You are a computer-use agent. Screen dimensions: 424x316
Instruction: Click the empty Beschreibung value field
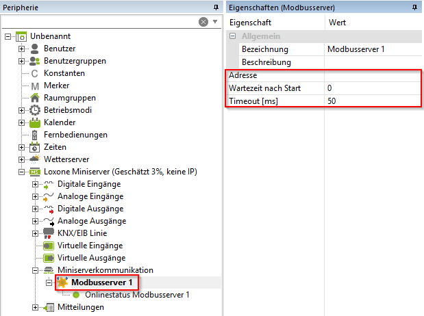(x=373, y=62)
